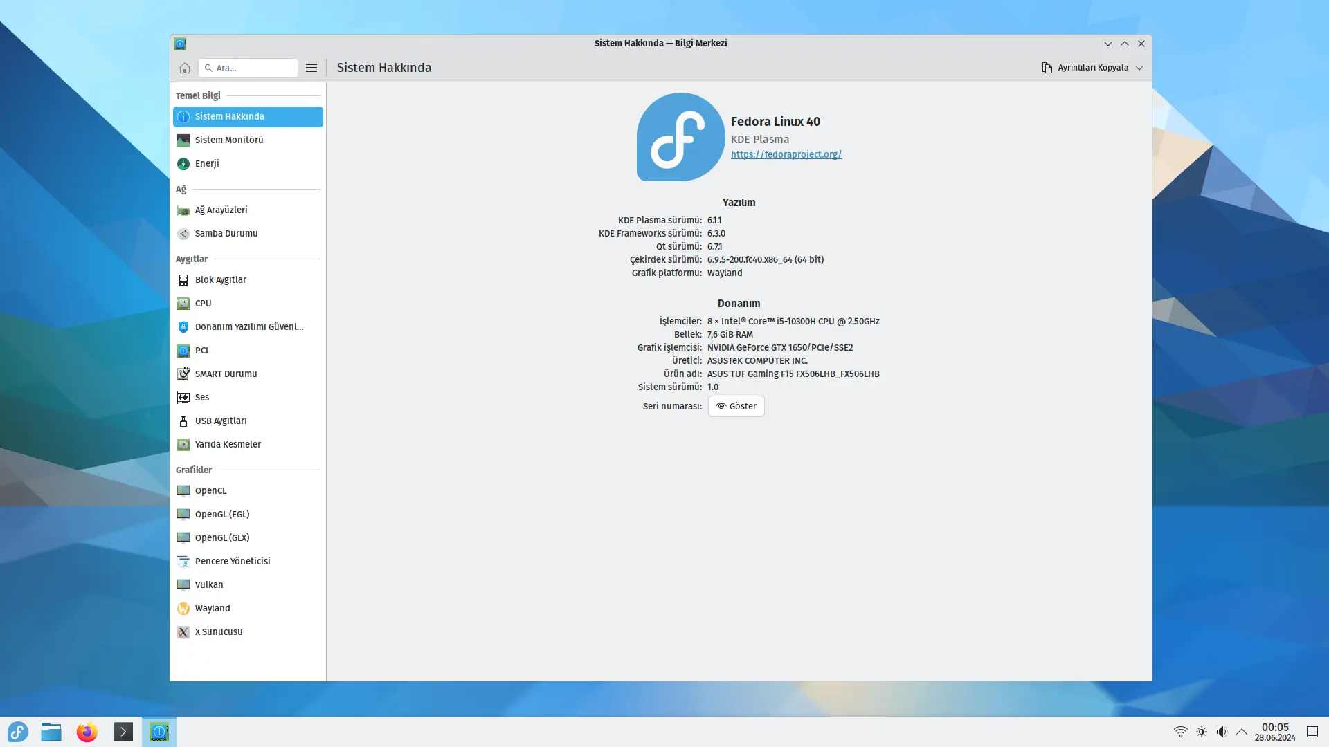Click the Wayland logo icon
This screenshot has height=747, width=1329.
(183, 609)
